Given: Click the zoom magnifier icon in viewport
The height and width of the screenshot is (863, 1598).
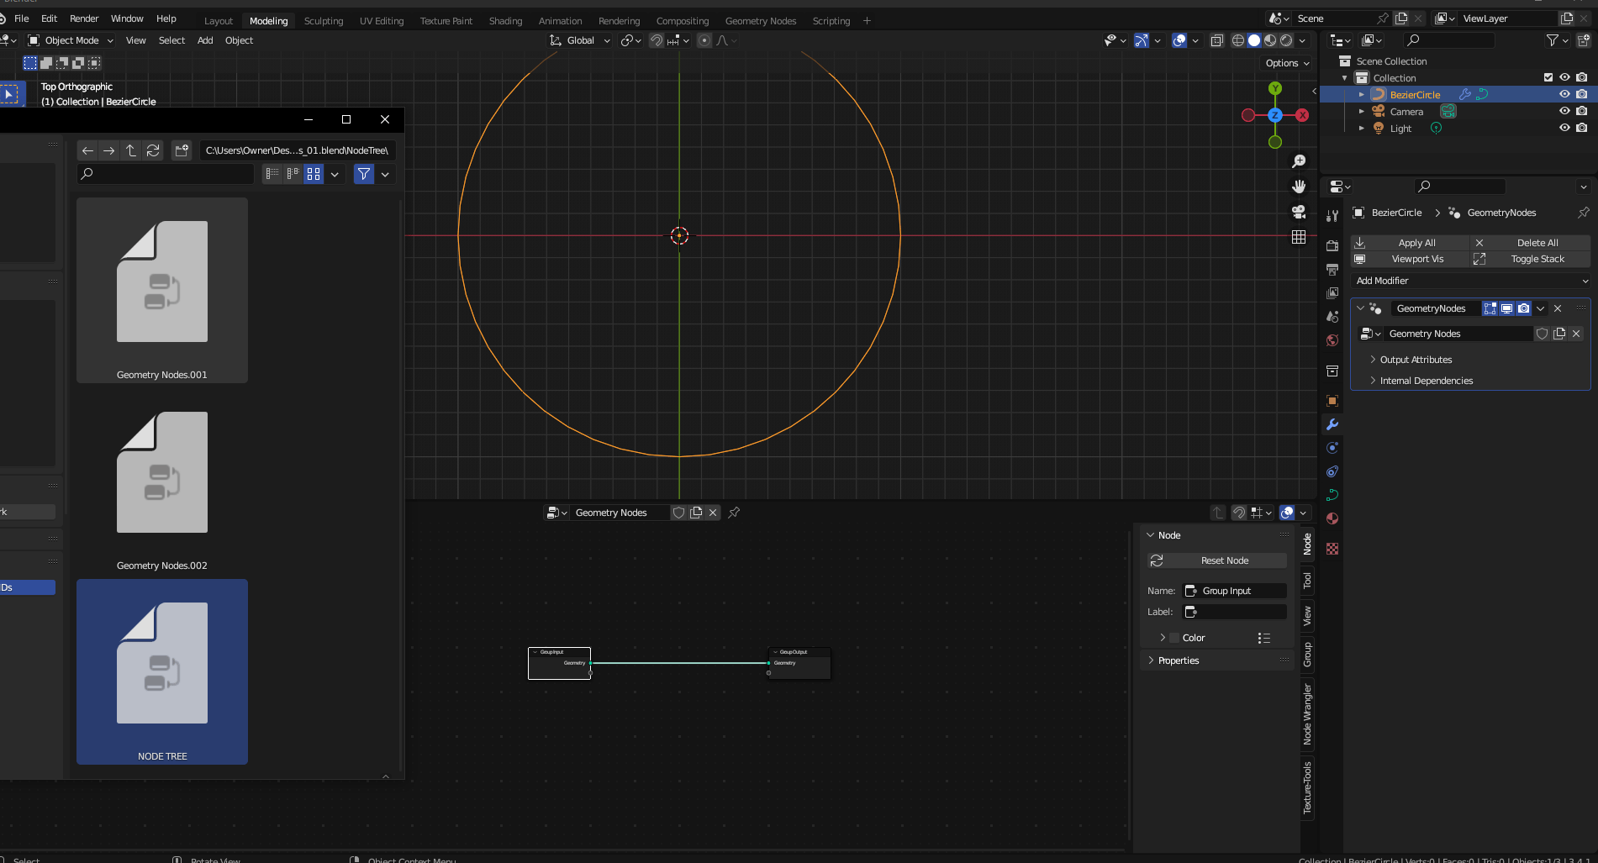Looking at the screenshot, I should click(1299, 161).
